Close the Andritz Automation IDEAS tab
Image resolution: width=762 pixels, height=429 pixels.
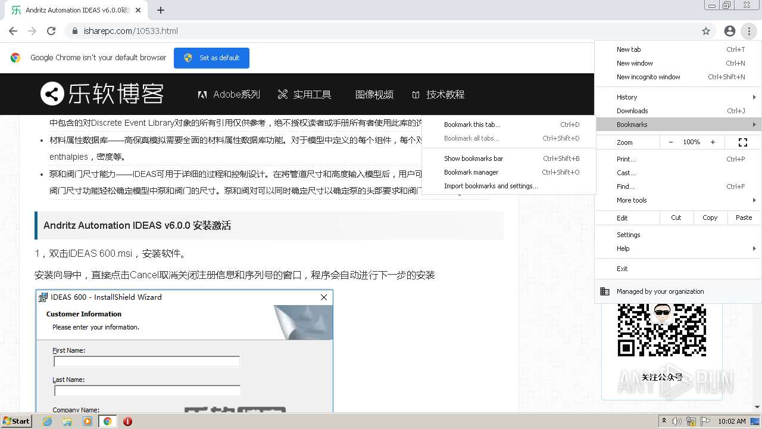[x=138, y=10]
